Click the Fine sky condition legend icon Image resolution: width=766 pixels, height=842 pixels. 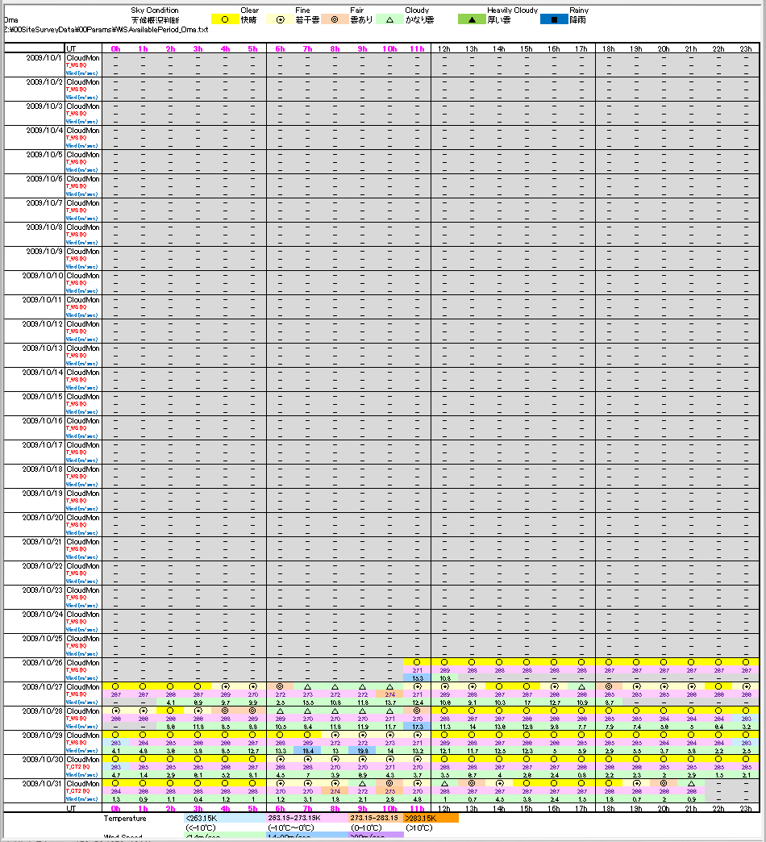tap(280, 19)
